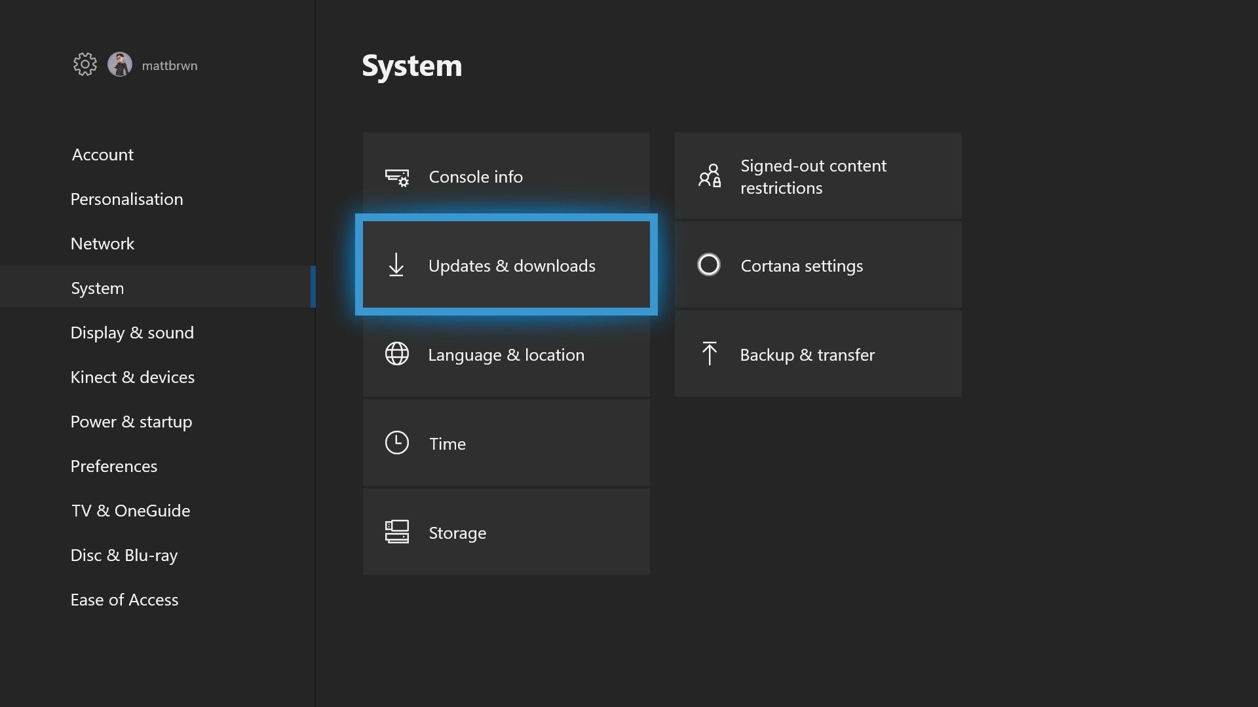The width and height of the screenshot is (1258, 707).
Task: Expand TV & OneGuide section
Action: click(x=130, y=509)
